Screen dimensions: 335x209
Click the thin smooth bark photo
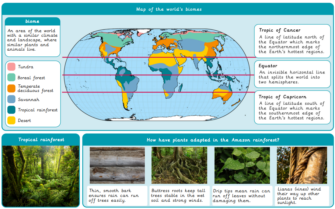tap(117, 165)
